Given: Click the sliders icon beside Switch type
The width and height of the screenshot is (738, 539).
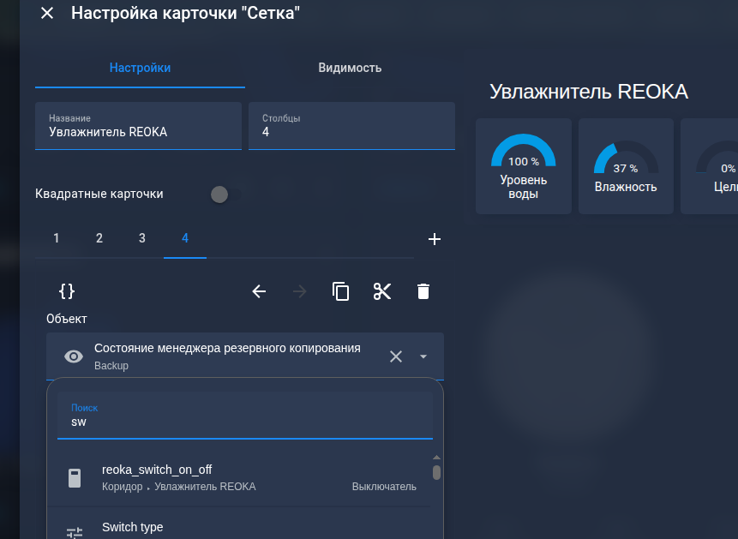Looking at the screenshot, I should point(75,532).
